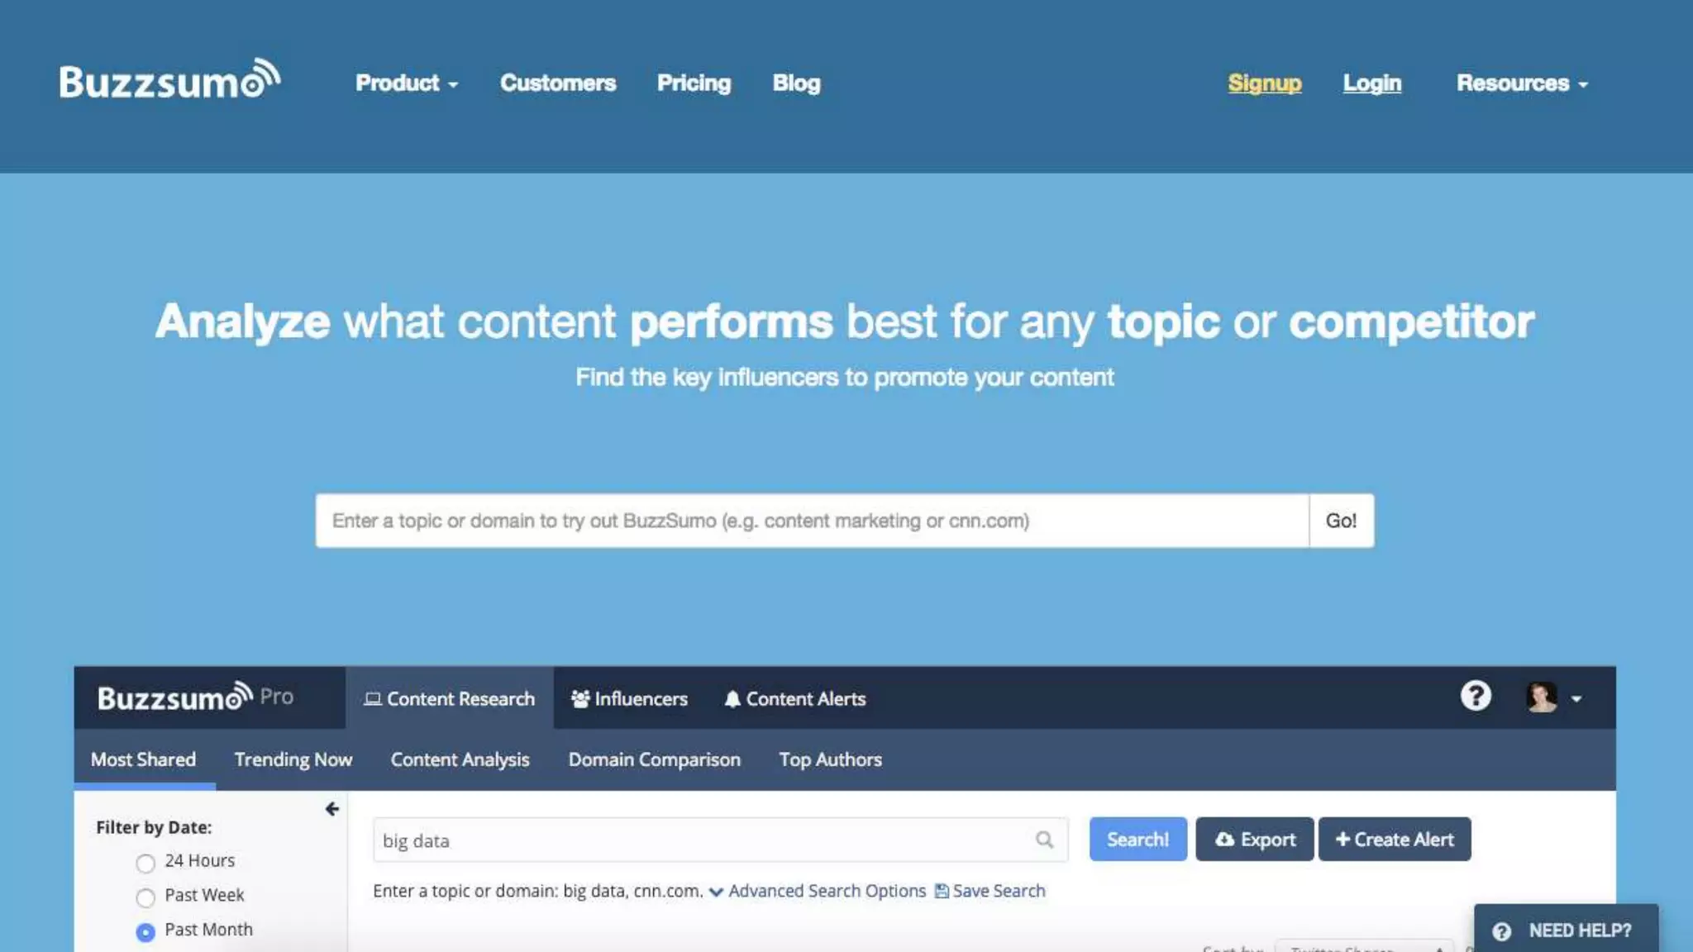Click the help question mark icon
The height and width of the screenshot is (952, 1693).
point(1475,697)
